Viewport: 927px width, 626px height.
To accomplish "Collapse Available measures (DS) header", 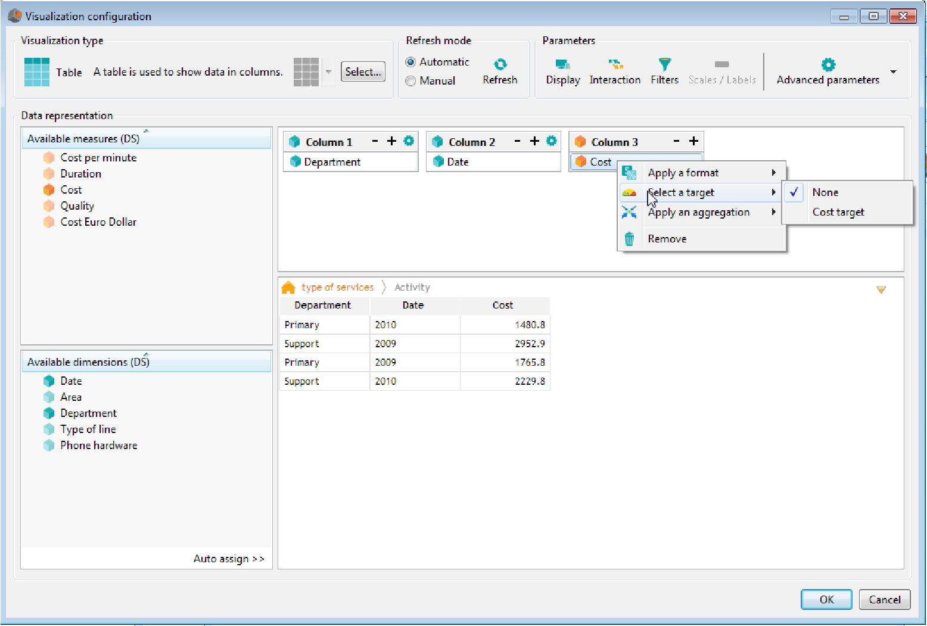I will click(x=146, y=138).
